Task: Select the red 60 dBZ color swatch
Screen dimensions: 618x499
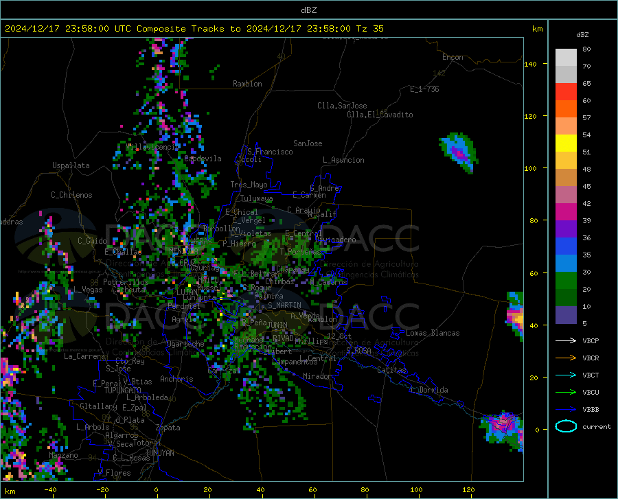Action: 566,92
